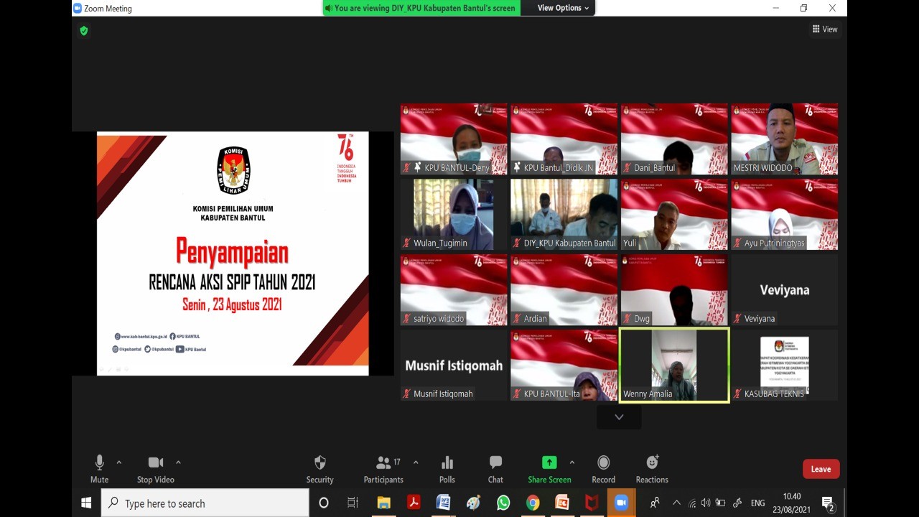Stop Video camera toggle
The image size is (919, 517).
(156, 463)
